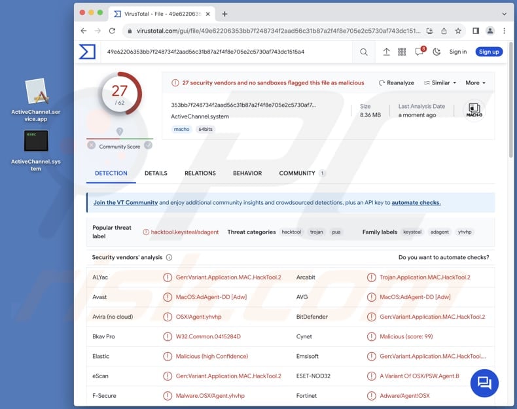Click the Arcabit detection alert icon

[372, 277]
